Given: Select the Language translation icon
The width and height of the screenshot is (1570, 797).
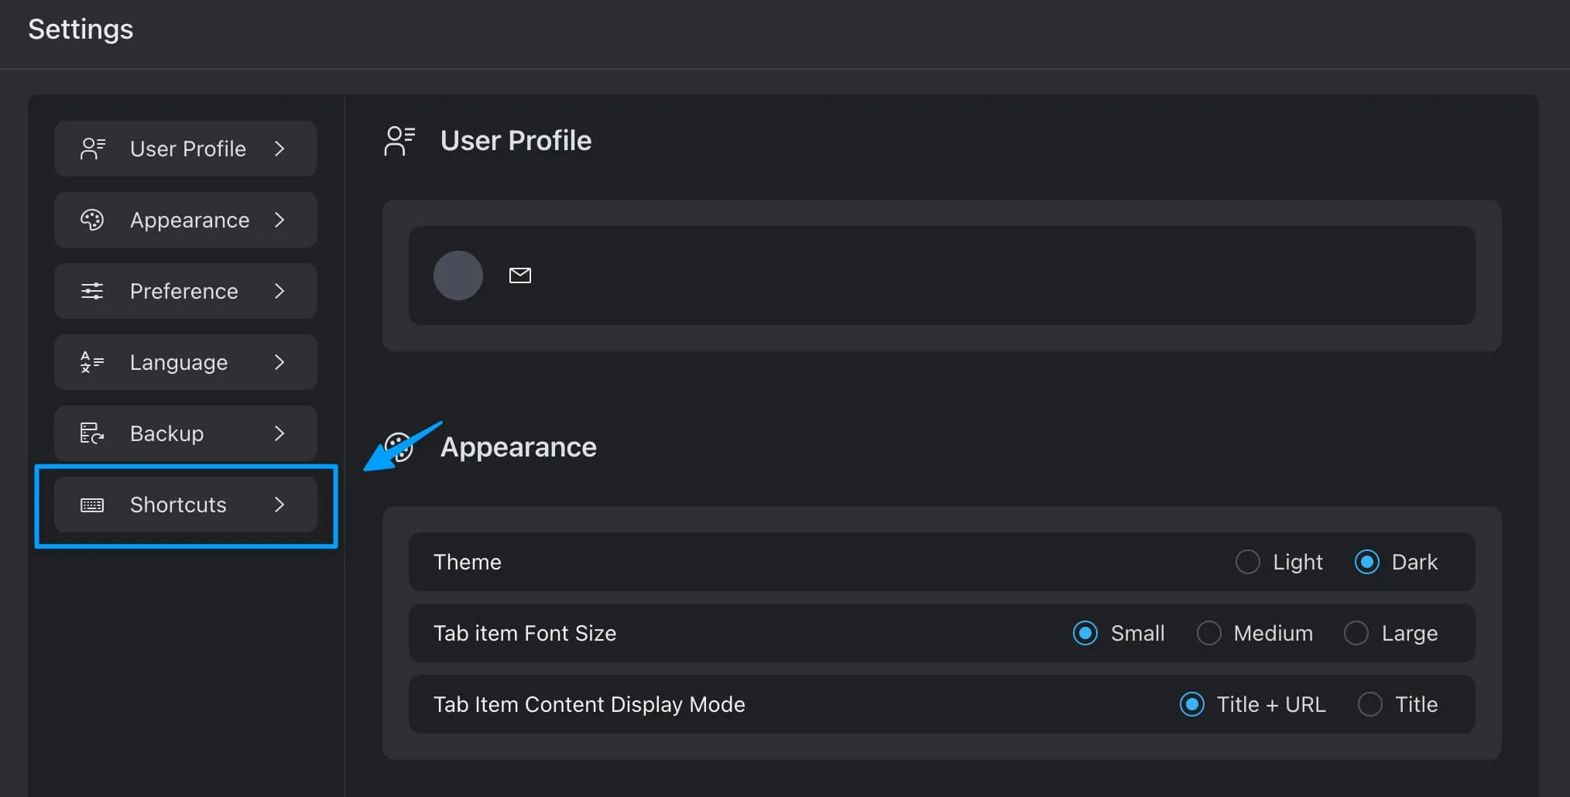Looking at the screenshot, I should (x=93, y=362).
